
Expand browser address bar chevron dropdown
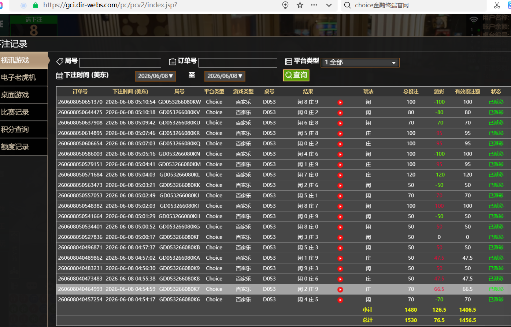329,5
